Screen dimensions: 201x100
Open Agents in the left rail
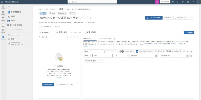(3, 19)
